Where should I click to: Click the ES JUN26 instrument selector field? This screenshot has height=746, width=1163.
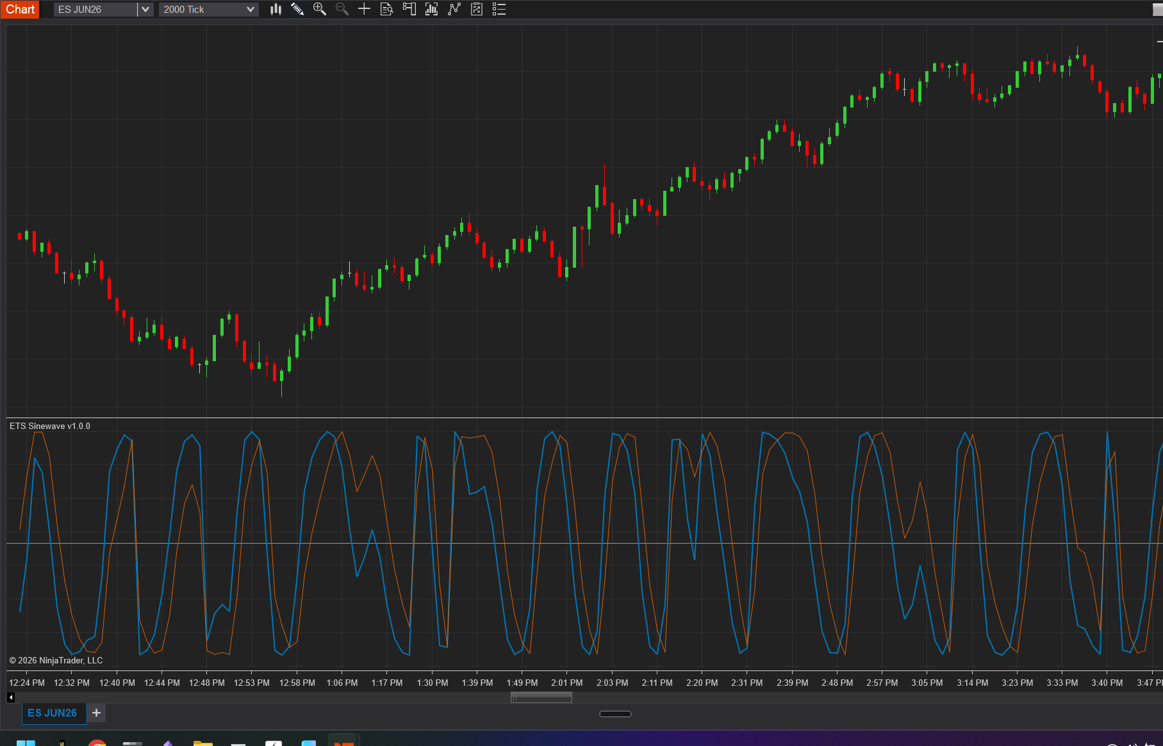click(x=95, y=9)
